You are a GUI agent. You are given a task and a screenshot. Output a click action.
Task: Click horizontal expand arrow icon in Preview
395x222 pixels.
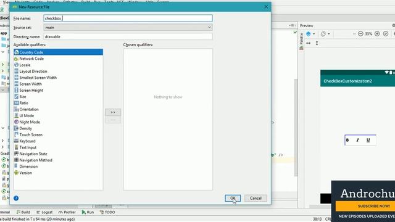pyautogui.click(x=309, y=43)
